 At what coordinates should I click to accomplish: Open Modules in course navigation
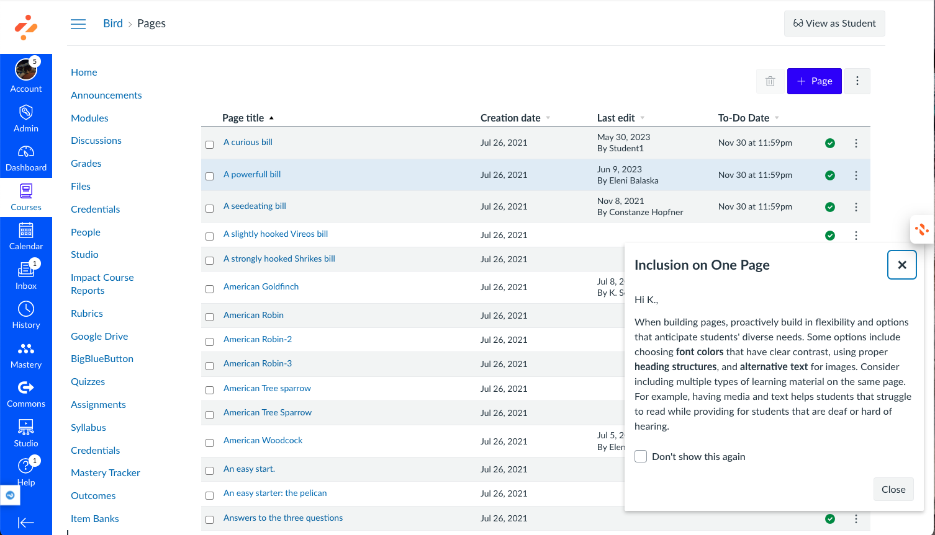(x=89, y=118)
